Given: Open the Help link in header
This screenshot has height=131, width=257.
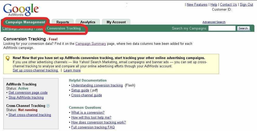Looking at the screenshot, I should point(214,4).
